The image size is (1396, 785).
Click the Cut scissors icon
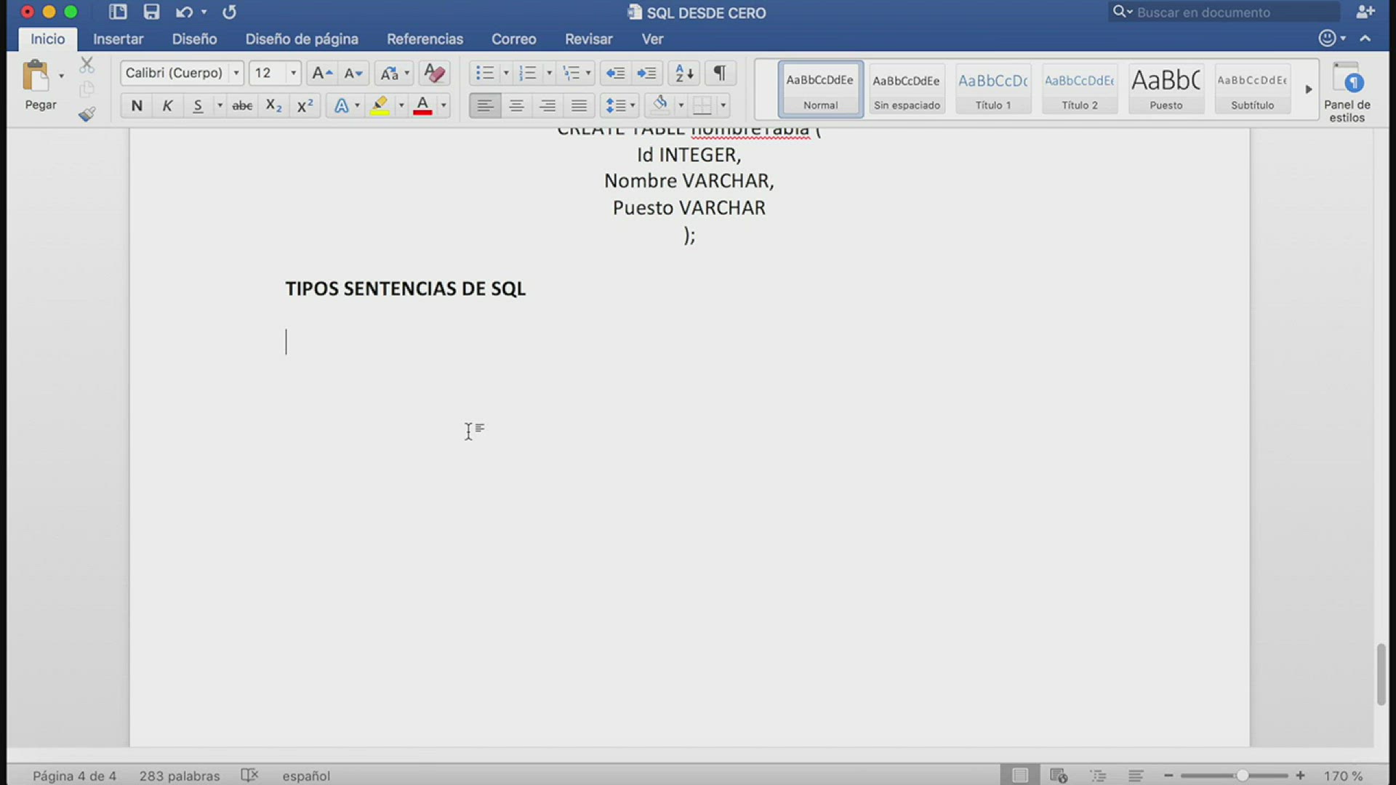click(87, 65)
